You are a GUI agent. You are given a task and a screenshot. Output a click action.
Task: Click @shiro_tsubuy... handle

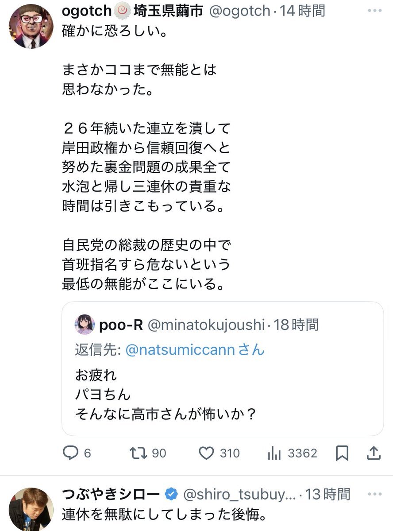coord(241,493)
